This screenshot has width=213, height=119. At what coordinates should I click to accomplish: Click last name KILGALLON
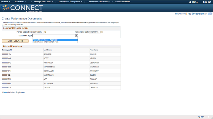(x=49, y=71)
